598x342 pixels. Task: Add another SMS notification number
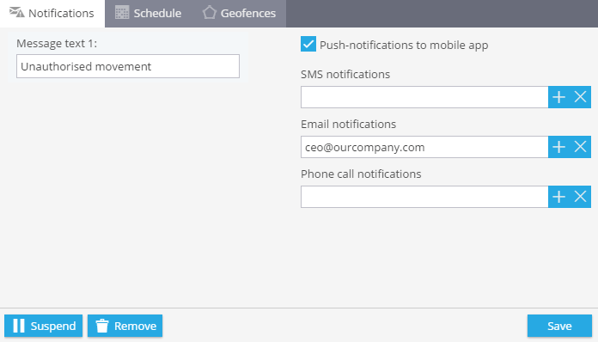coord(558,97)
